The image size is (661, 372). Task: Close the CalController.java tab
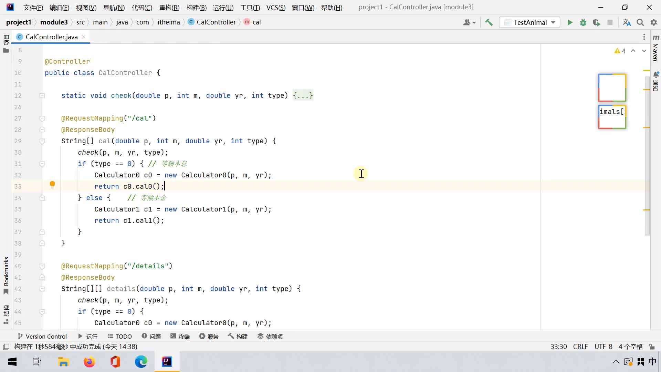click(x=84, y=37)
